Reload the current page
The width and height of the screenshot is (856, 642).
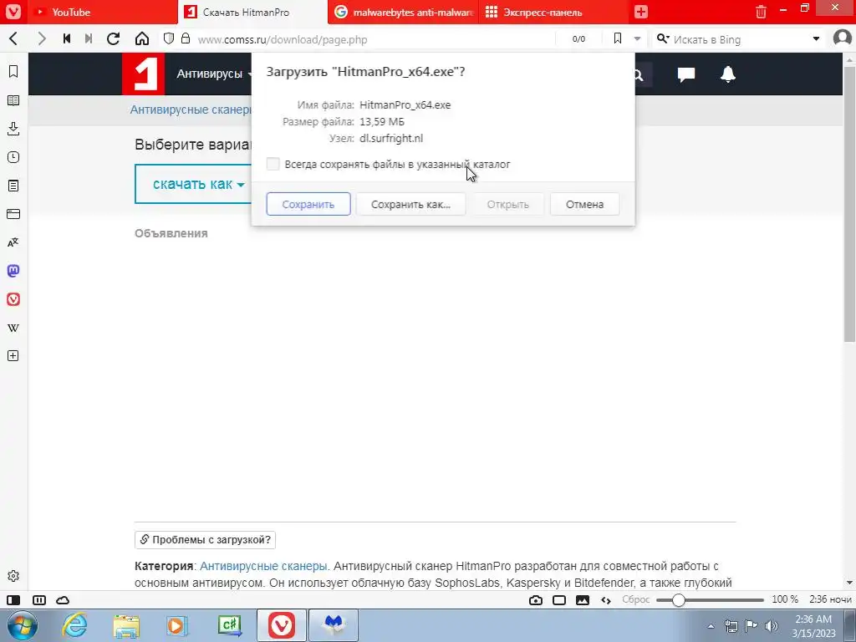click(x=113, y=38)
